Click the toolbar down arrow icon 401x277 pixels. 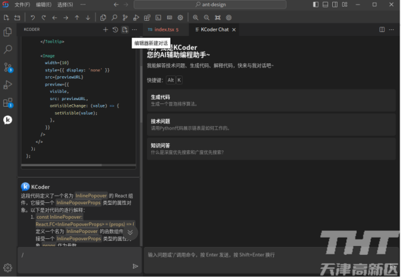point(88,17)
